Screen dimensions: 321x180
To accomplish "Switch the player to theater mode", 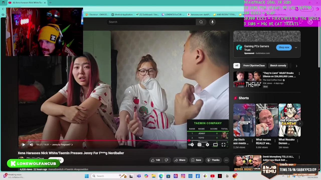I will [x=215, y=144].
